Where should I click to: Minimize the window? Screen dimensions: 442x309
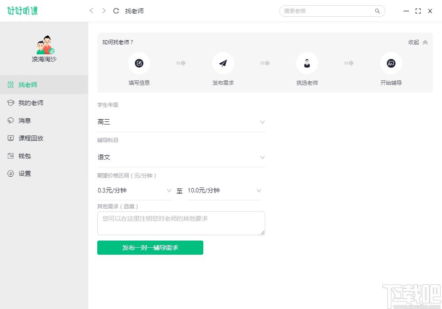[406, 11]
